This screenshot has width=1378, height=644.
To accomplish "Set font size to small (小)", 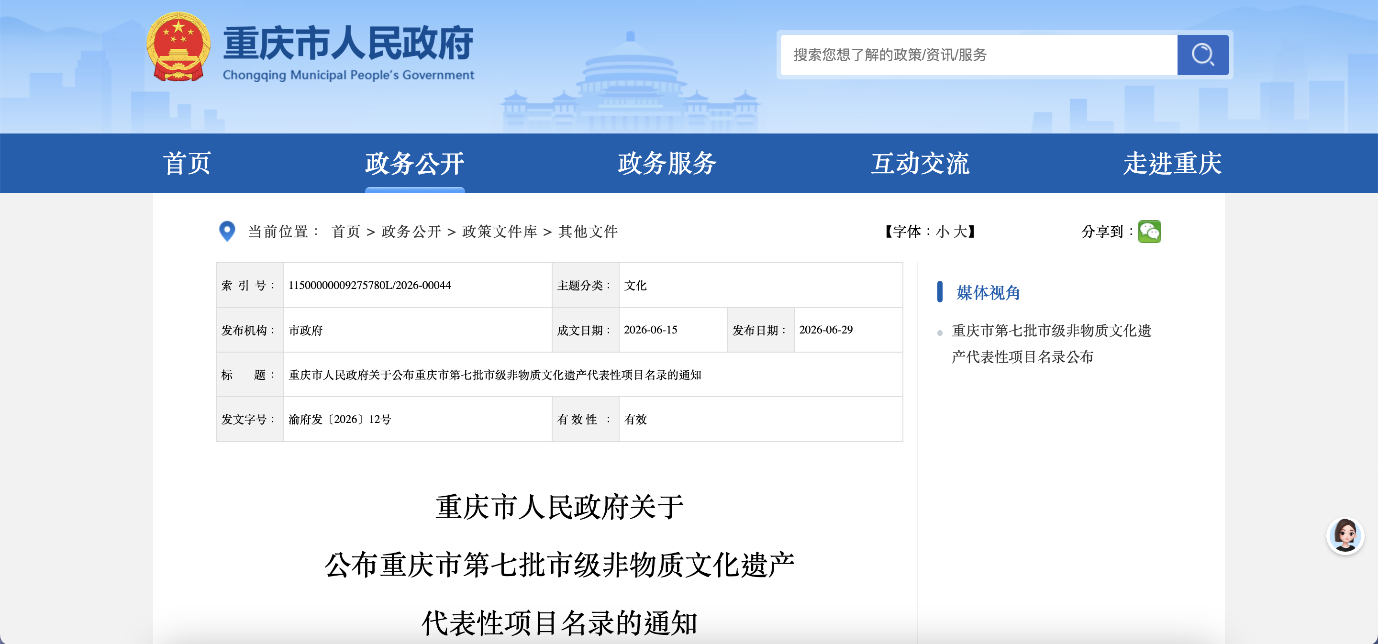I will [x=943, y=232].
